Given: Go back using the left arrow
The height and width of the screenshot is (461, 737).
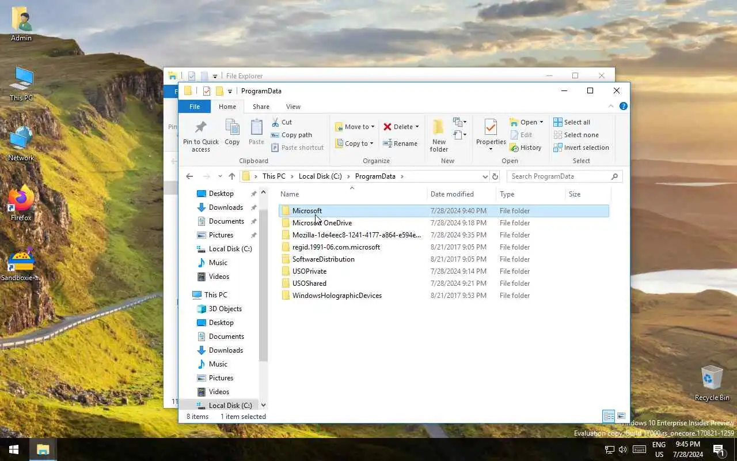Looking at the screenshot, I should click(x=189, y=176).
